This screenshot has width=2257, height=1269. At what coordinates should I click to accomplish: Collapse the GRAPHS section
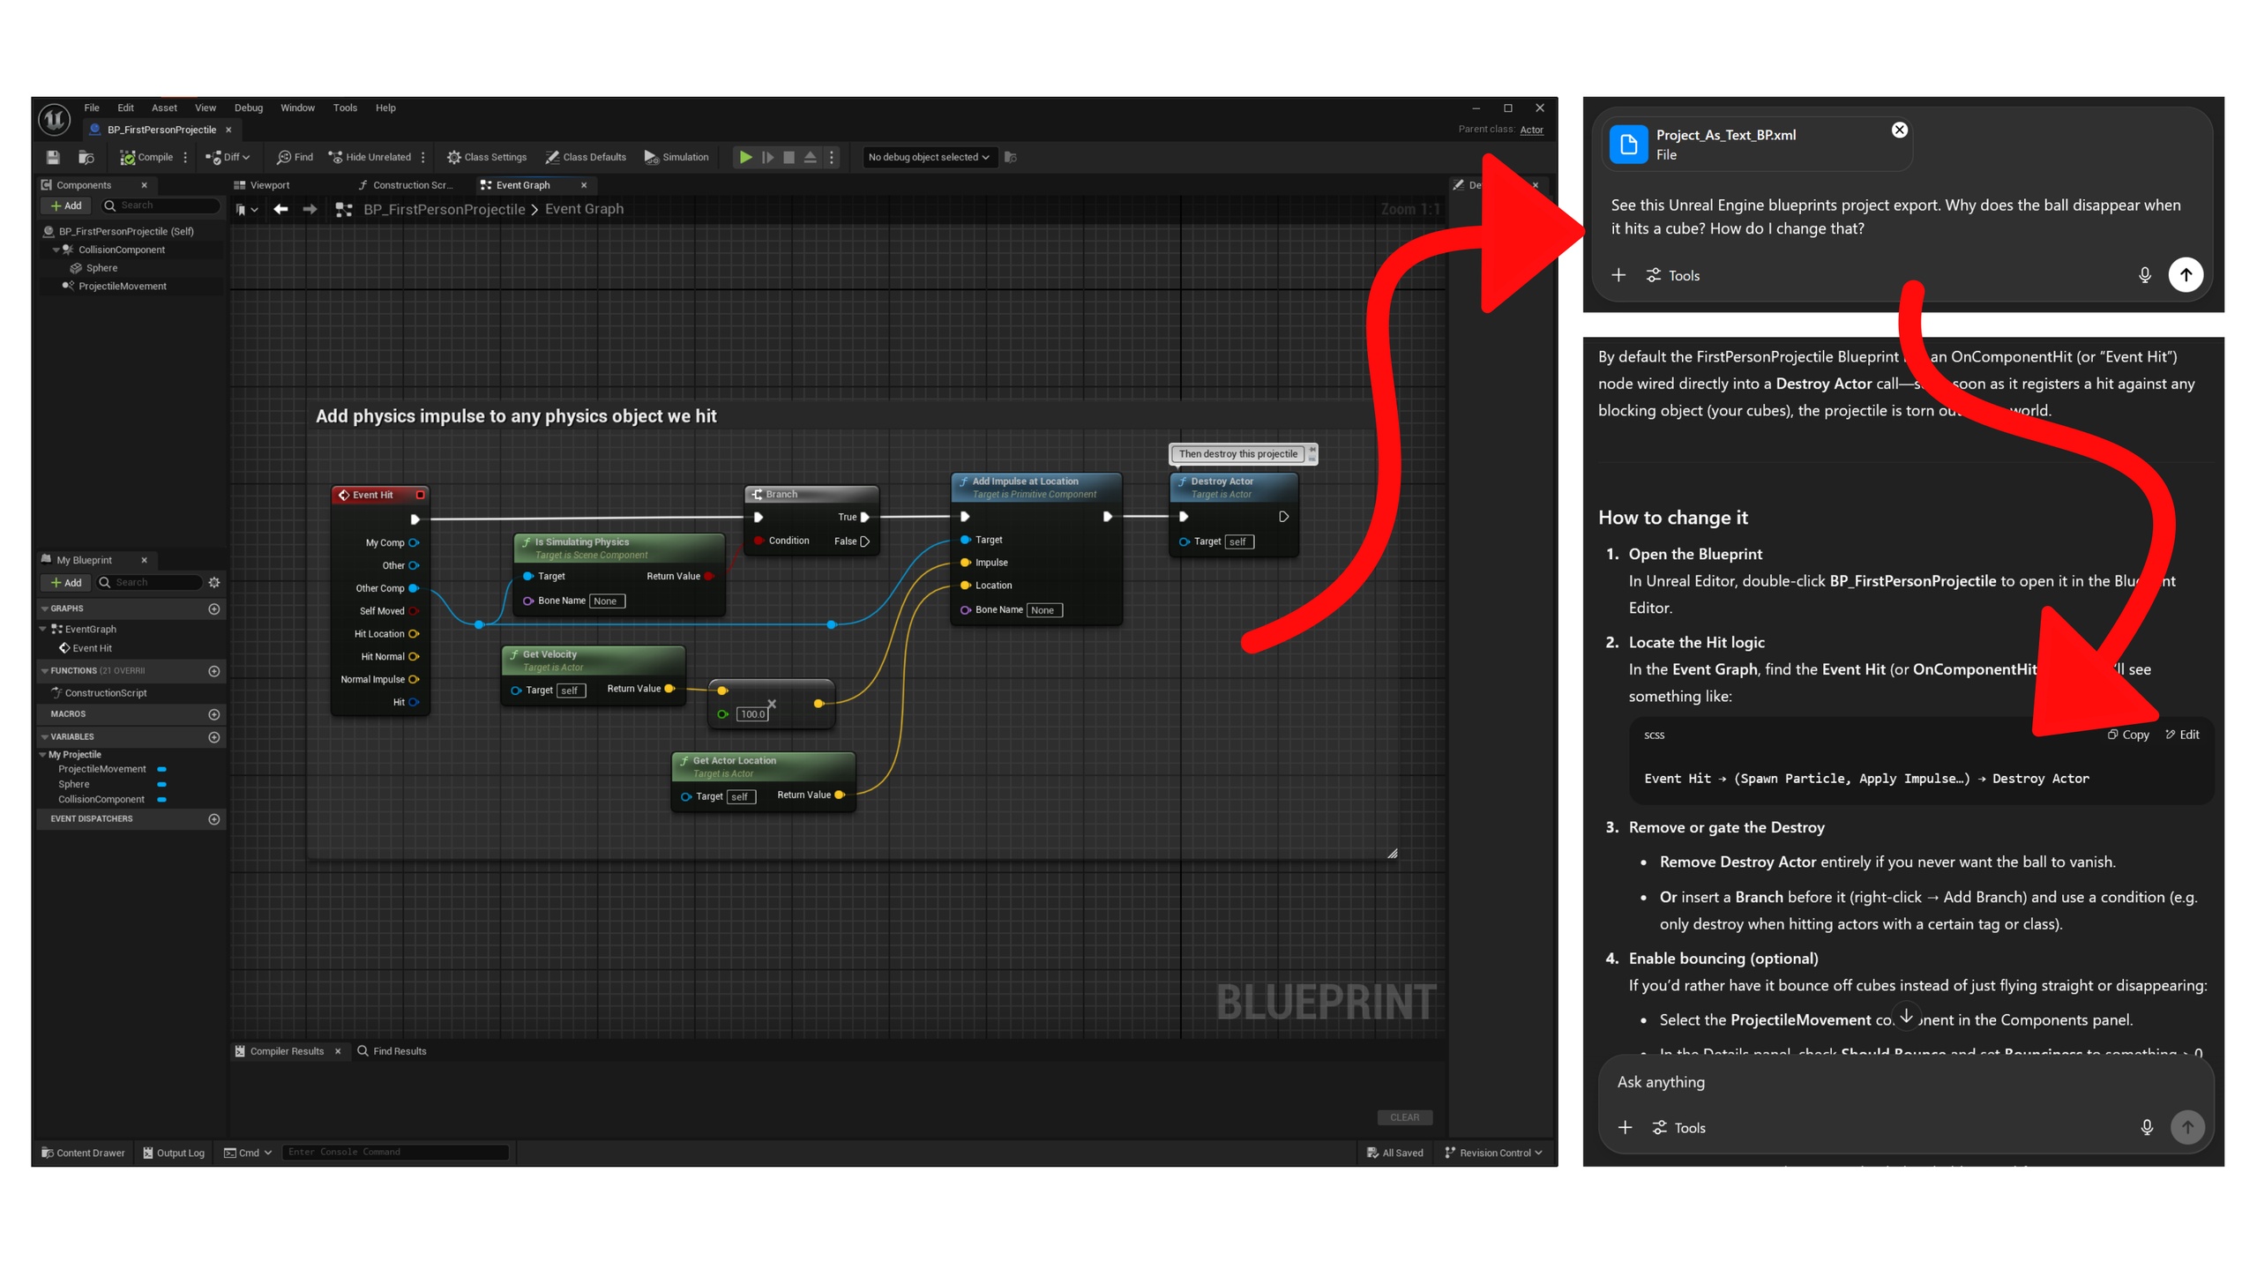point(45,608)
